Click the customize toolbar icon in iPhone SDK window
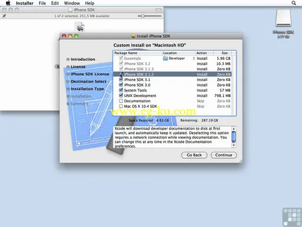This screenshot has height=227, width=302. point(4,16)
